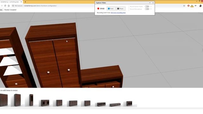Add the long low bench cabinet thumbnail
Viewport: 203px width, 114px height.
coord(115,104)
